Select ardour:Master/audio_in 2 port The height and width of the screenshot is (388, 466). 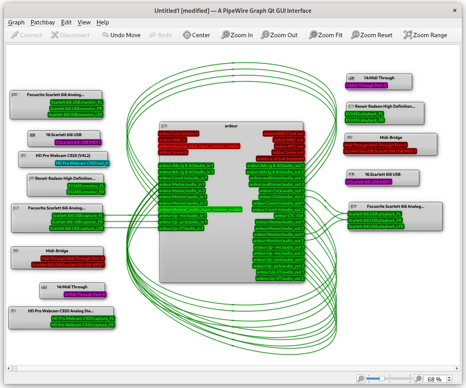(x=182, y=191)
